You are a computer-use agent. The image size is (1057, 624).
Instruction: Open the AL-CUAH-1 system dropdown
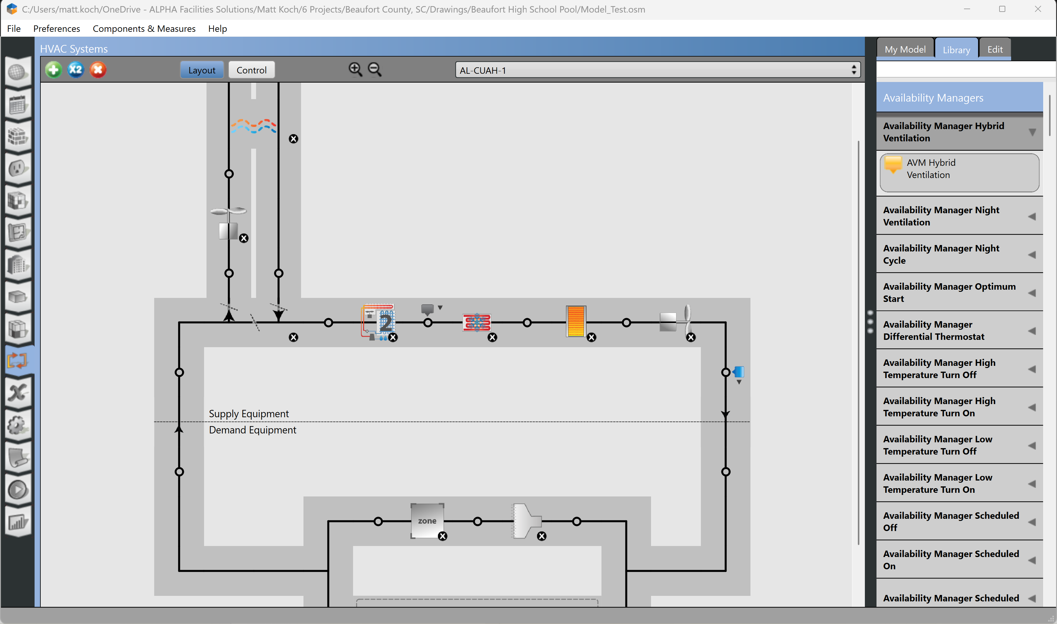657,70
